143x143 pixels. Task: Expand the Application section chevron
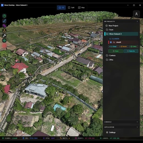pyautogui.click(x=137, y=127)
